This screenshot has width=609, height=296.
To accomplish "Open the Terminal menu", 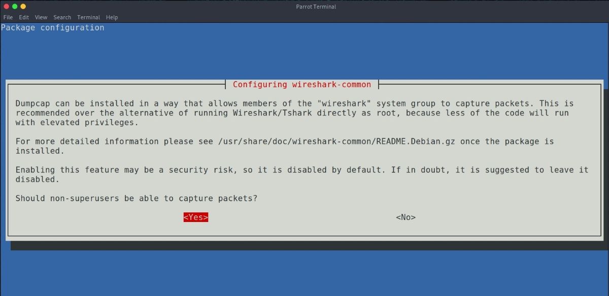I will click(x=88, y=17).
